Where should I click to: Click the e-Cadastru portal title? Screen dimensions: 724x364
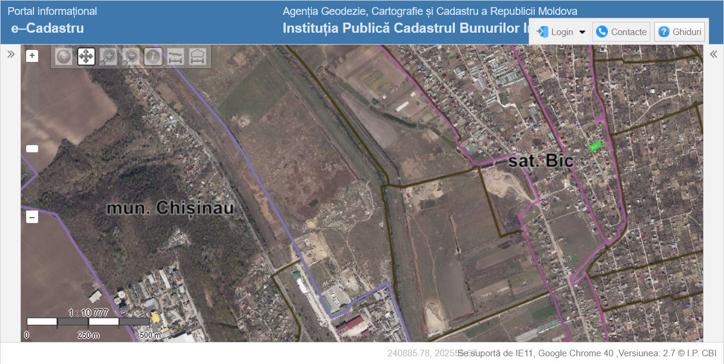[47, 28]
